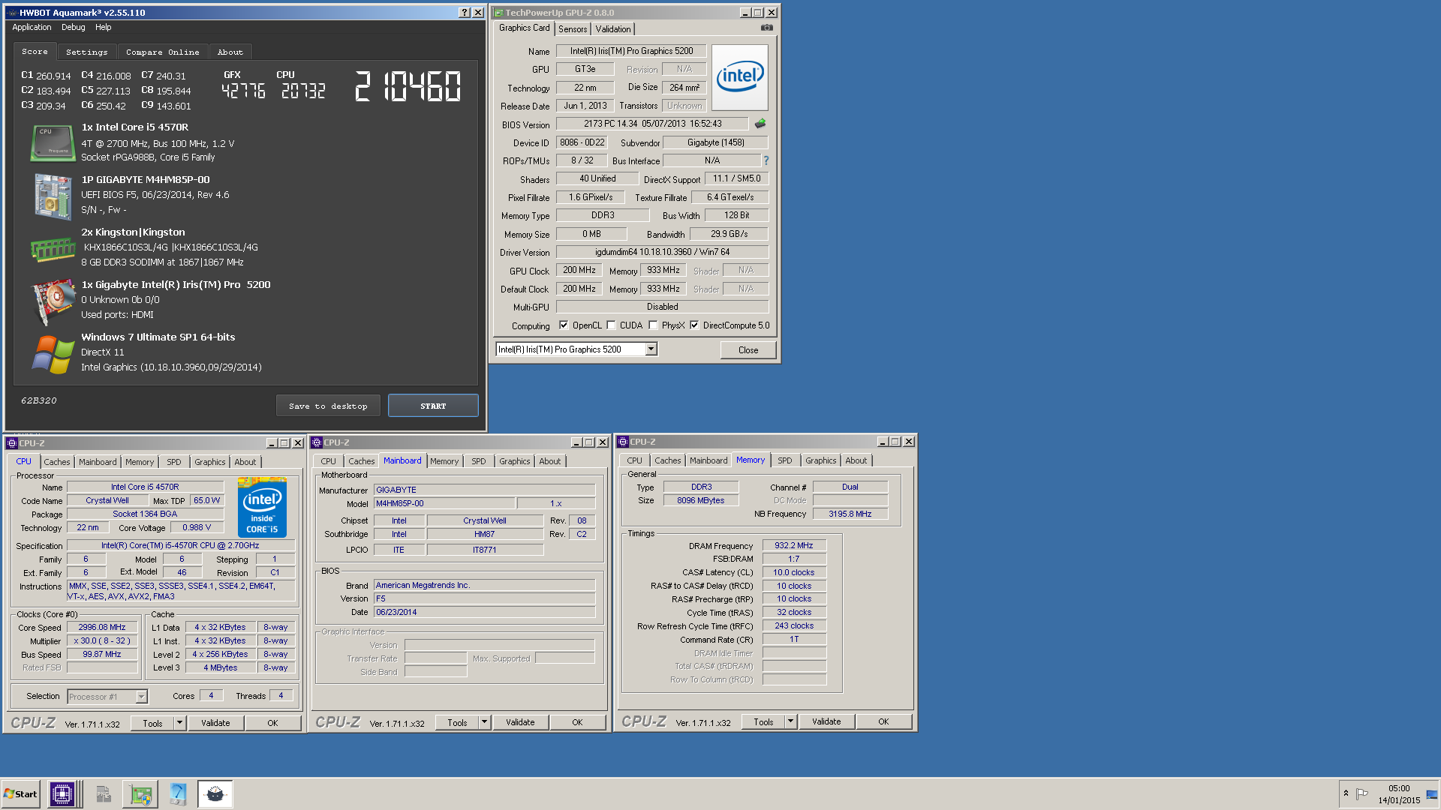Click the motherboard Model field M4HM85P-00
This screenshot has height=810, width=1441.
tap(444, 503)
